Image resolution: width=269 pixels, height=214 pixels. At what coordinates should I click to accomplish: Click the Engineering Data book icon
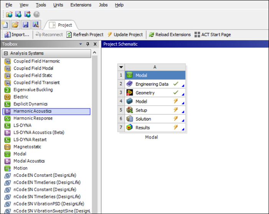[129, 84]
